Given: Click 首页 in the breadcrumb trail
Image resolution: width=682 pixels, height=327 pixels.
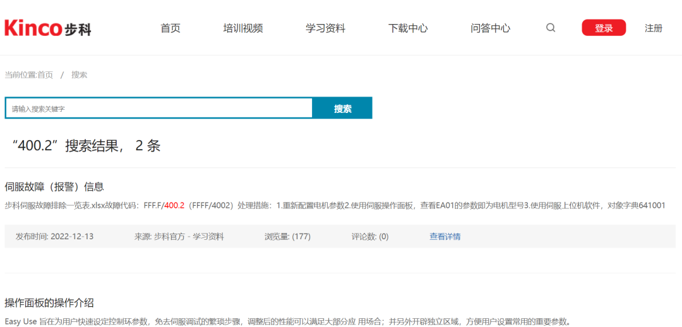Looking at the screenshot, I should pyautogui.click(x=45, y=74).
